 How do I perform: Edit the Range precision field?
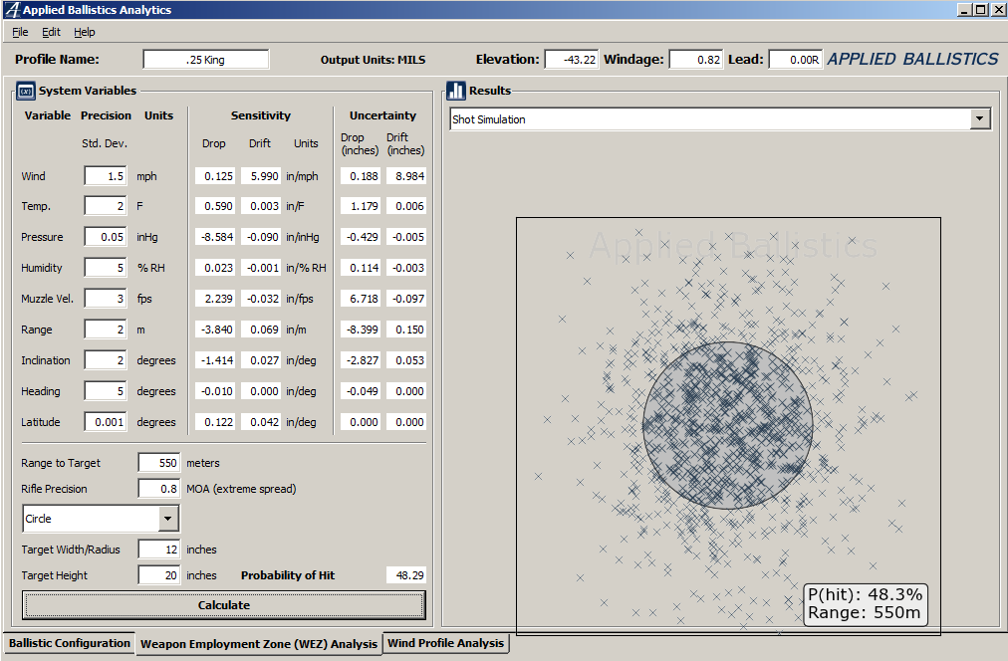coord(106,330)
